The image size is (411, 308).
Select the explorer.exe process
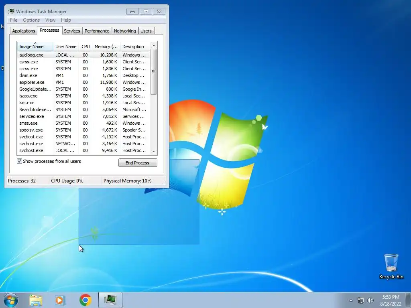(x=83, y=82)
